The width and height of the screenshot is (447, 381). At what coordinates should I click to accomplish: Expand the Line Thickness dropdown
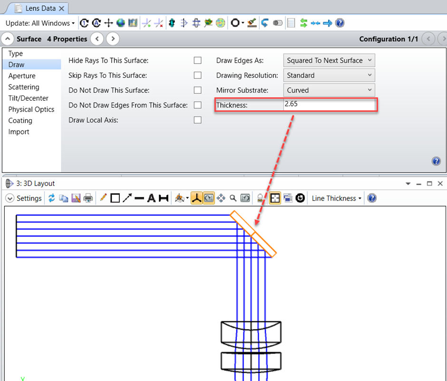[x=336, y=198]
